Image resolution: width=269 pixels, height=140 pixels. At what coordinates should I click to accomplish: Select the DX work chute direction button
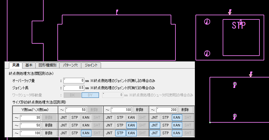coord(72,95)
